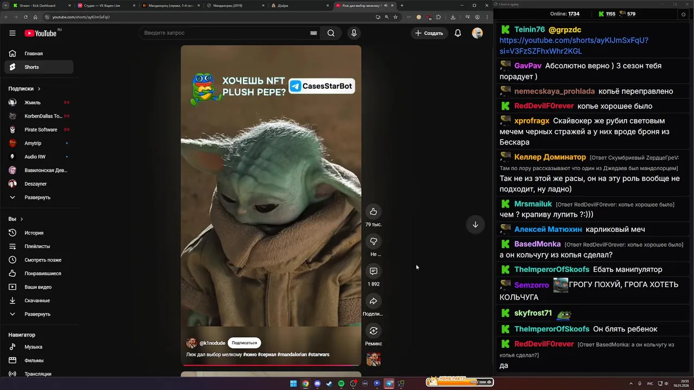Screen dimensions: 694x390
Task: Switch to the Дзьїра tab
Action: point(299,5)
